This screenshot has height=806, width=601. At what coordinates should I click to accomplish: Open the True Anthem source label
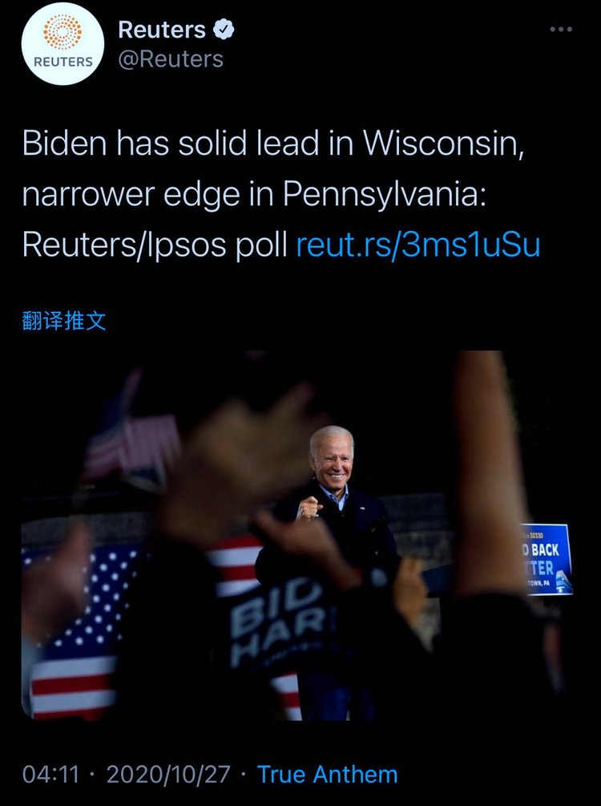(327, 774)
